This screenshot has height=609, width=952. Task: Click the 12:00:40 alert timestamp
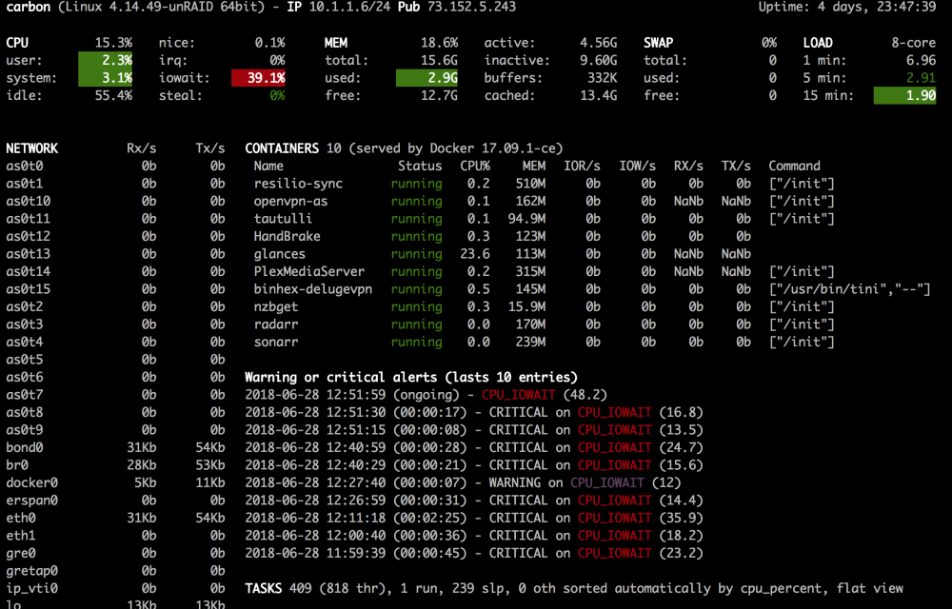(314, 536)
